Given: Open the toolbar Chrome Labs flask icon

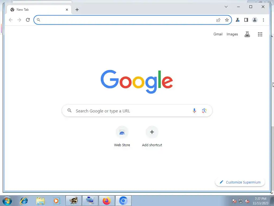Looking at the screenshot, I should tap(238, 20).
